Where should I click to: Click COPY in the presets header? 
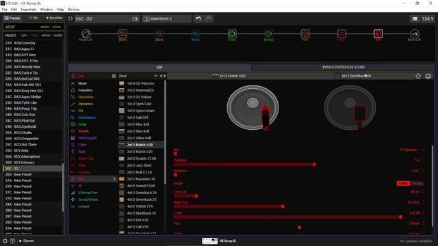(x=25, y=36)
